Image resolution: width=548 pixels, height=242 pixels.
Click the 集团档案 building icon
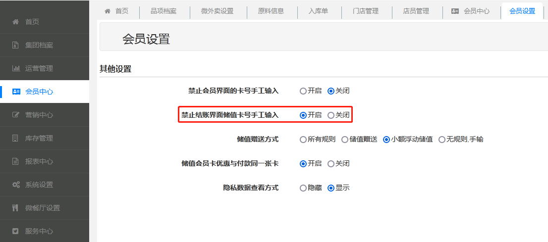coord(15,45)
